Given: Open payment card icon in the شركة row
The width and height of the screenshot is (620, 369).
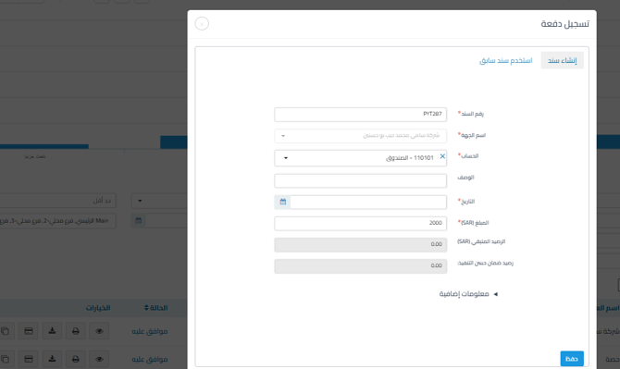Looking at the screenshot, I should click(29, 331).
